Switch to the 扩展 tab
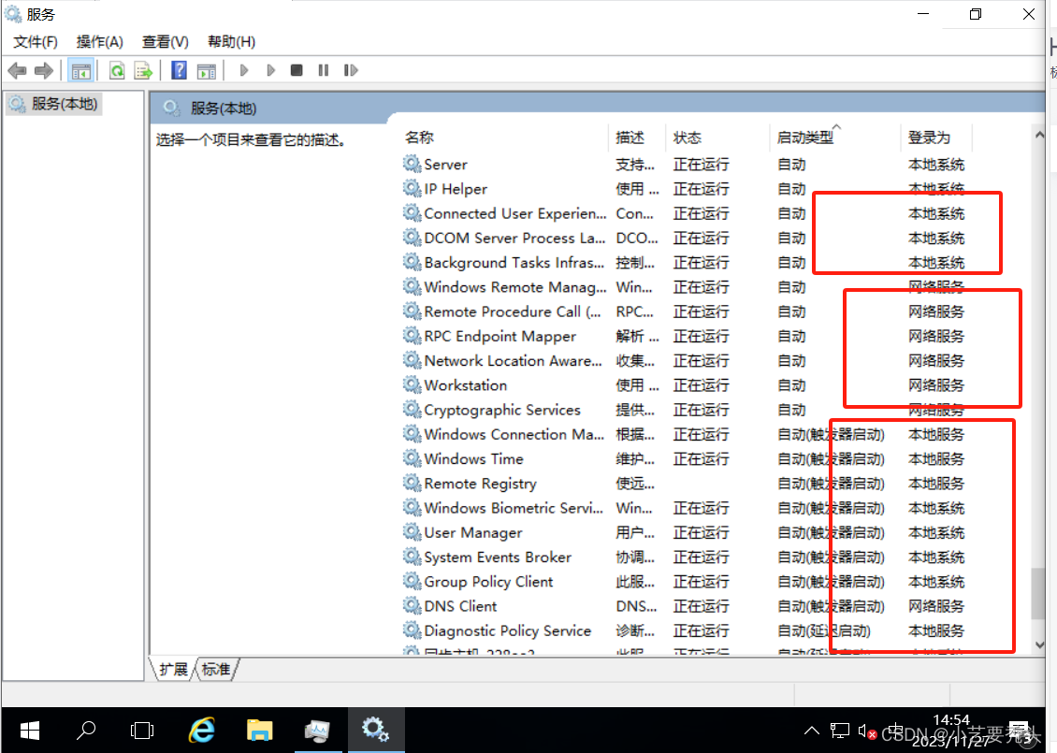 click(173, 670)
